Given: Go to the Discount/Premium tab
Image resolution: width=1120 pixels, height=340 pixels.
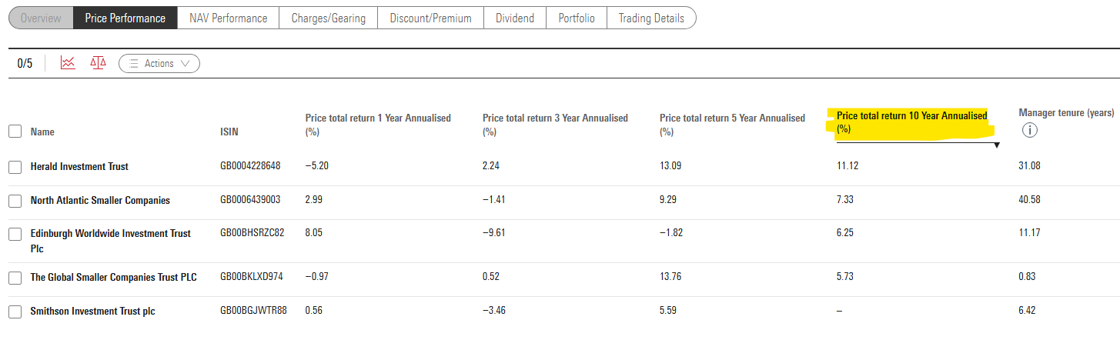Looking at the screenshot, I should 430,18.
